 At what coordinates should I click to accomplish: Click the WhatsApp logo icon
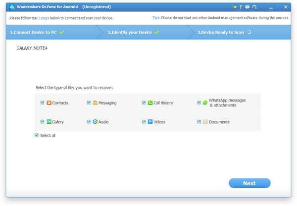point(205,103)
